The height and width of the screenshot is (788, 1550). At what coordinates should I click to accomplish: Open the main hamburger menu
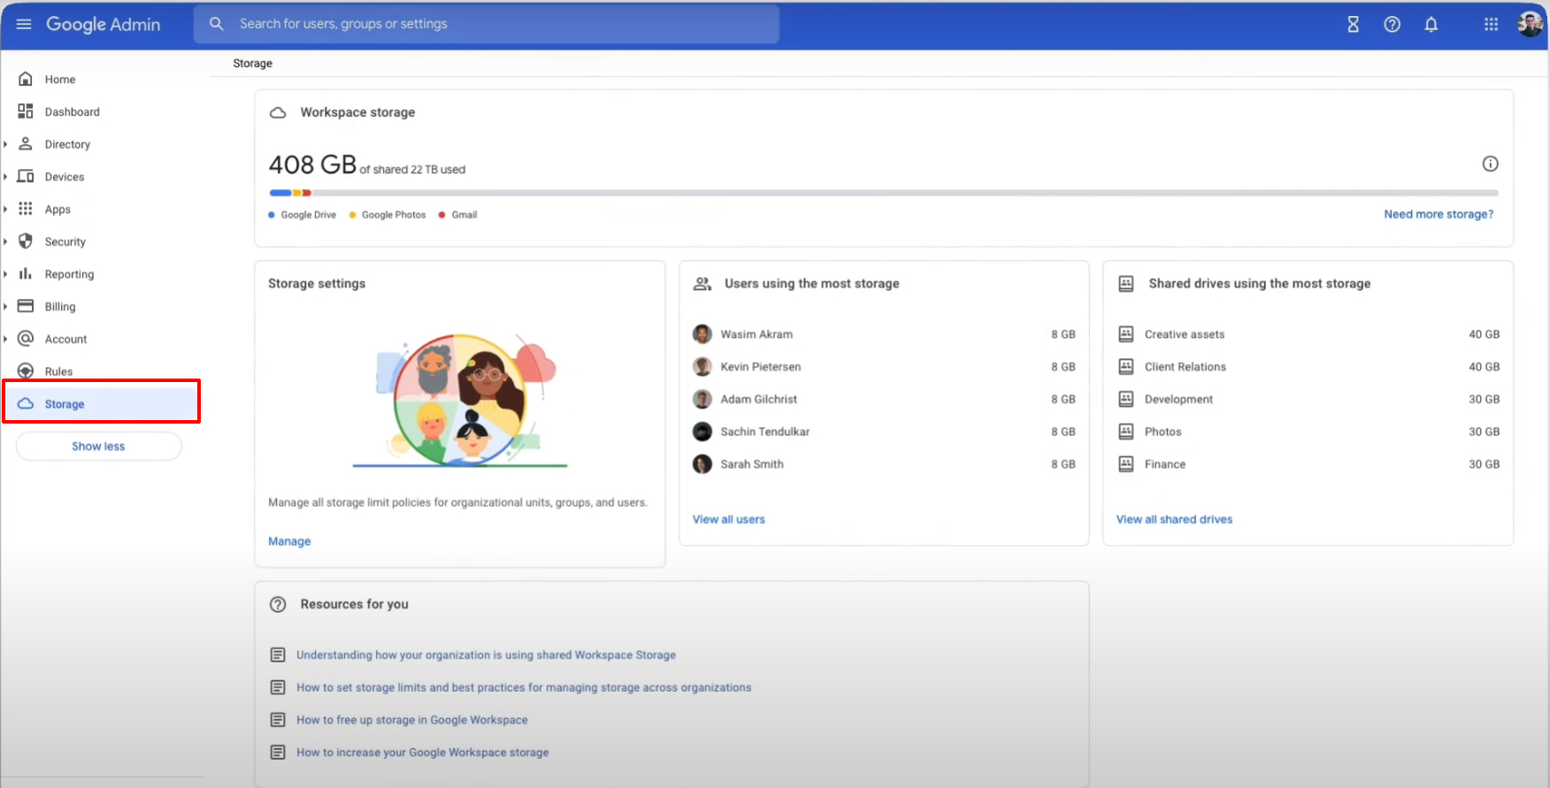tap(24, 24)
